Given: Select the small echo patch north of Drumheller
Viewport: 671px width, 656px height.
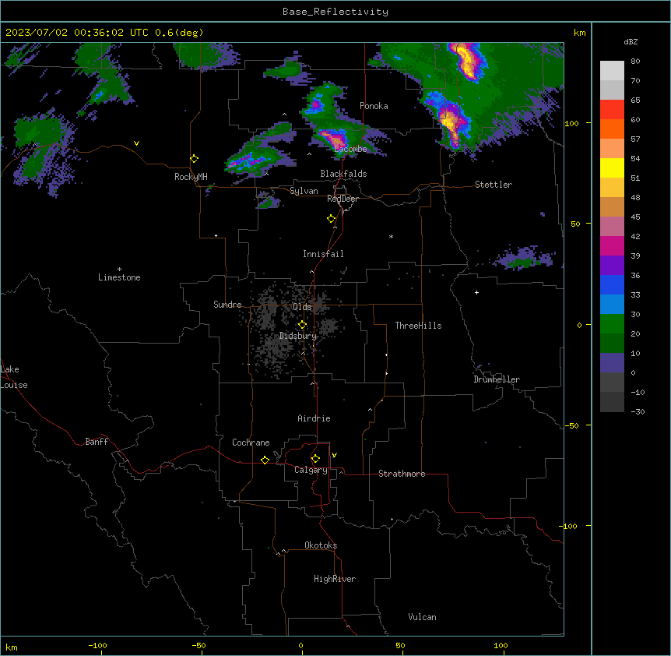Looking at the screenshot, I should (524, 258).
